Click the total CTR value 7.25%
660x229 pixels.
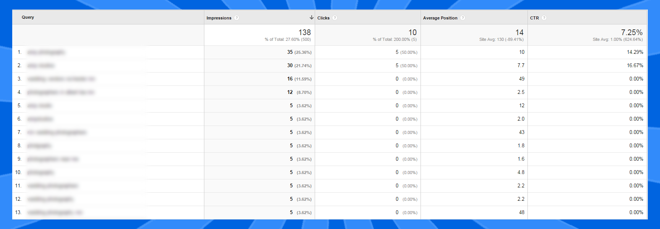[632, 32]
